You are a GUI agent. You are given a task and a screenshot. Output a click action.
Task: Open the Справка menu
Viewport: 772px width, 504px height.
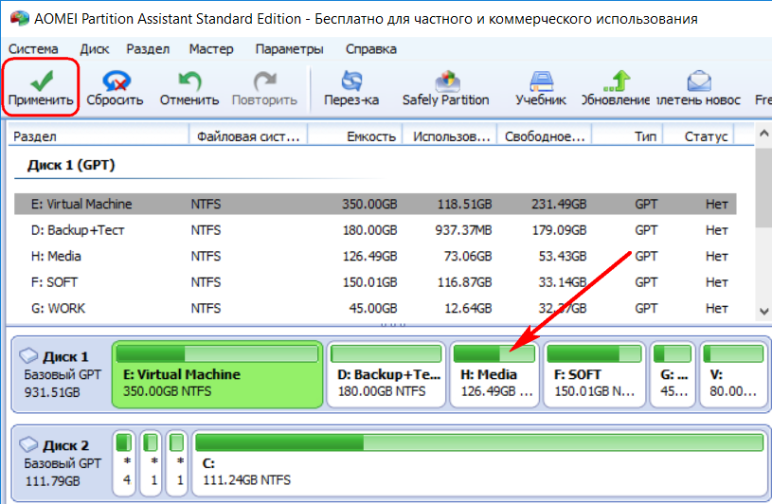click(370, 49)
